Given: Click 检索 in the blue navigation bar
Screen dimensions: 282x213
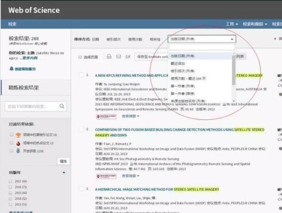Looking at the screenshot, I should click(x=12, y=24).
